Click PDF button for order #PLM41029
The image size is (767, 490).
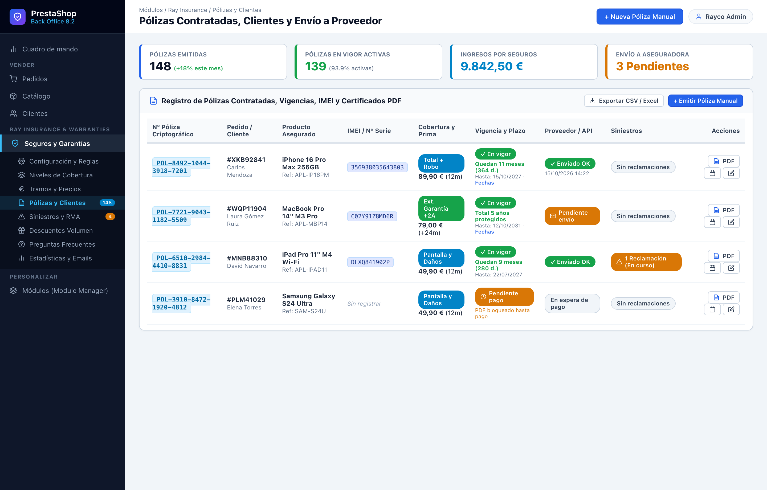coord(724,297)
